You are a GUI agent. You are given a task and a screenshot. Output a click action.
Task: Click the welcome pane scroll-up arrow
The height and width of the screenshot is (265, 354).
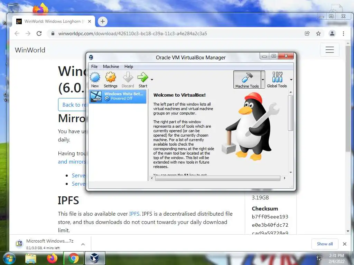point(291,92)
